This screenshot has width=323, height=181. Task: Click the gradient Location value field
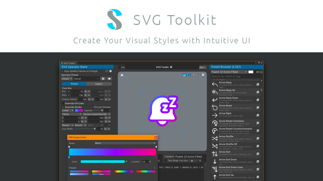pyautogui.click(x=145, y=162)
